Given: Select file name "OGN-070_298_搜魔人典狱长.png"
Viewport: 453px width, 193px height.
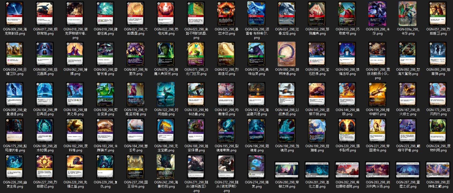Looking at the screenshot, I should 166,72.
